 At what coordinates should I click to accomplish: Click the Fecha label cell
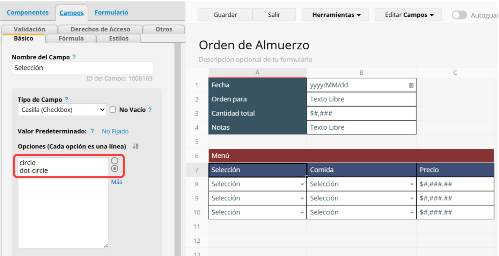(x=257, y=85)
